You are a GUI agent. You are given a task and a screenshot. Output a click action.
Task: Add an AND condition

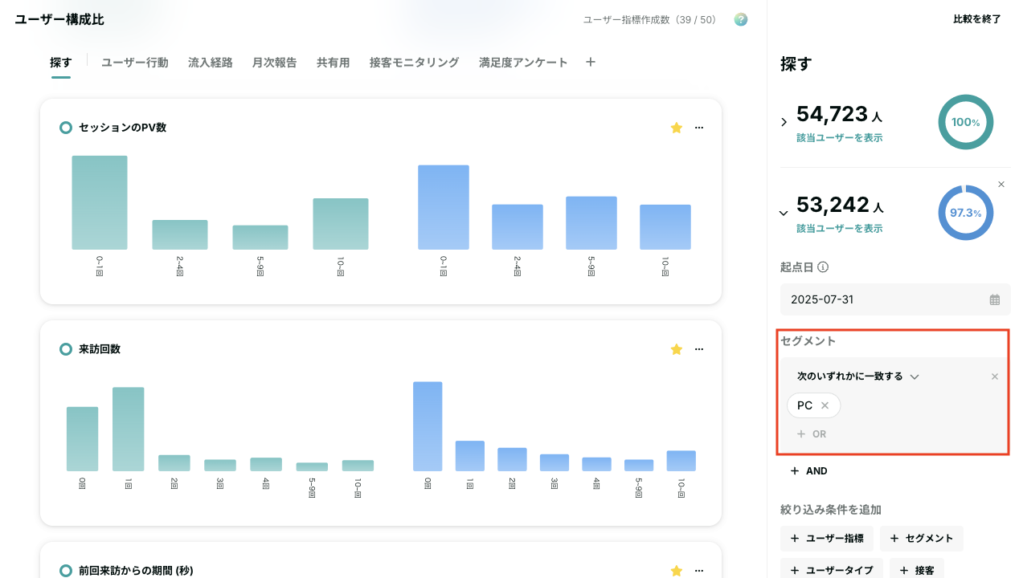coord(808,471)
